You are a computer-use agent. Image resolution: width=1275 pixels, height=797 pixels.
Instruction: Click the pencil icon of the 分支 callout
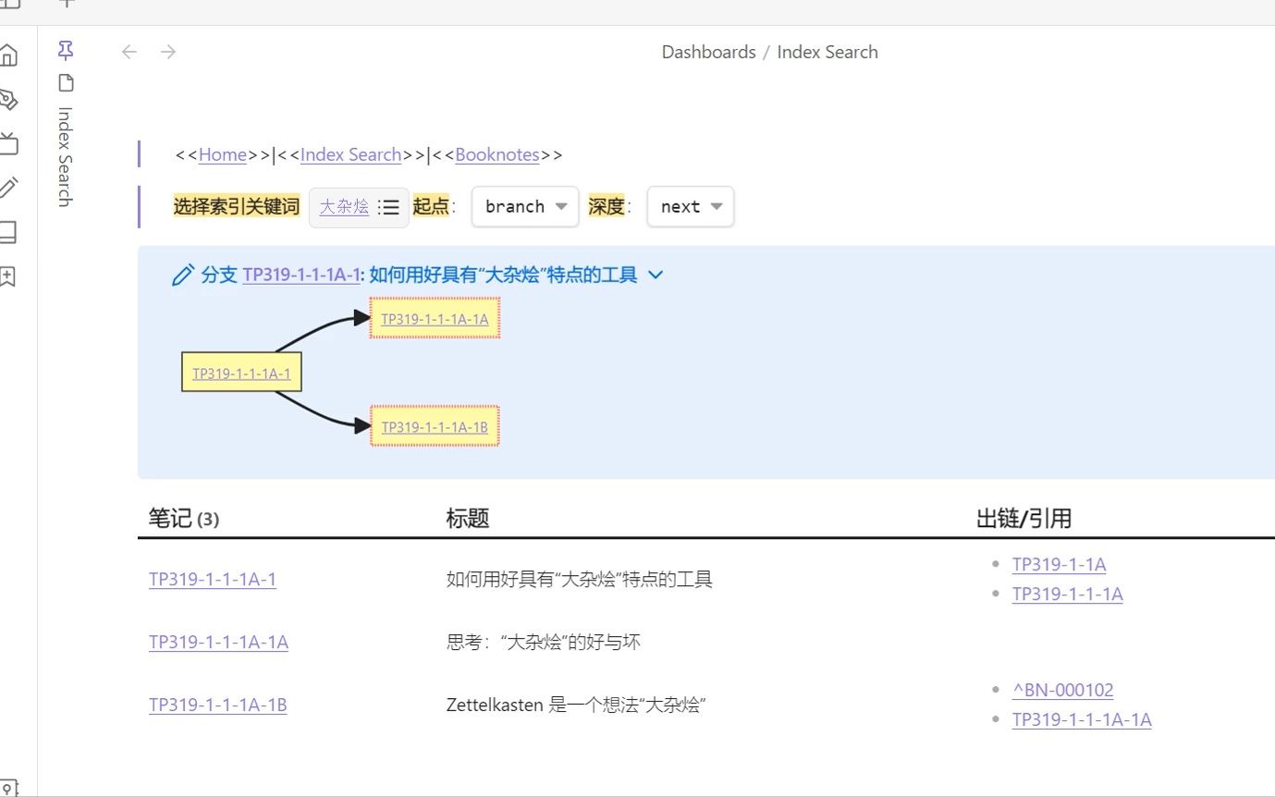click(182, 275)
